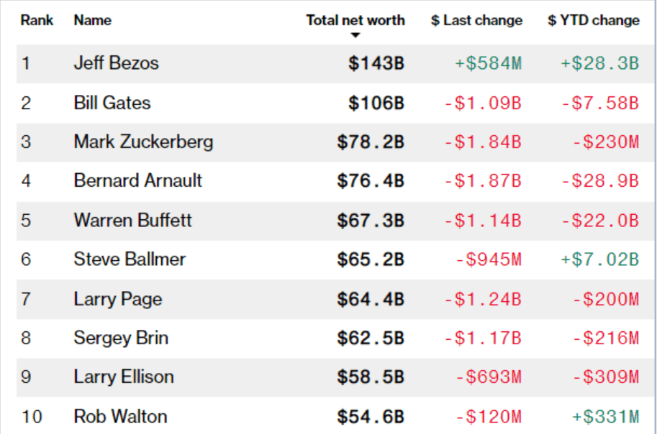
Task: Open Bernard Arnault's entry
Action: coord(137,180)
